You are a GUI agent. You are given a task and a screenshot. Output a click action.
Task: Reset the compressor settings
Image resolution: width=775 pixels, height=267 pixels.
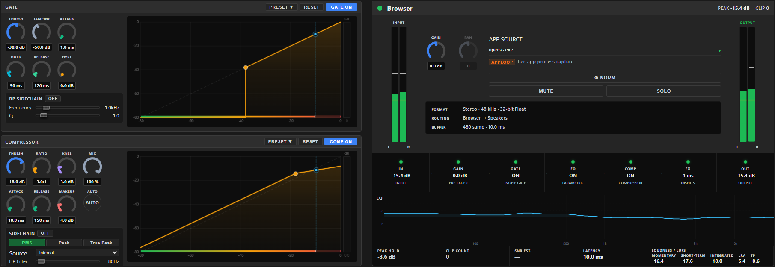pyautogui.click(x=310, y=141)
